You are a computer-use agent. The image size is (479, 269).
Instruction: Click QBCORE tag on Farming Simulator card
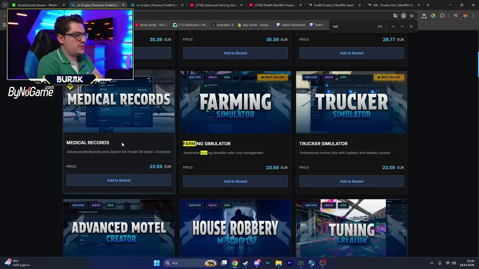(x=195, y=77)
